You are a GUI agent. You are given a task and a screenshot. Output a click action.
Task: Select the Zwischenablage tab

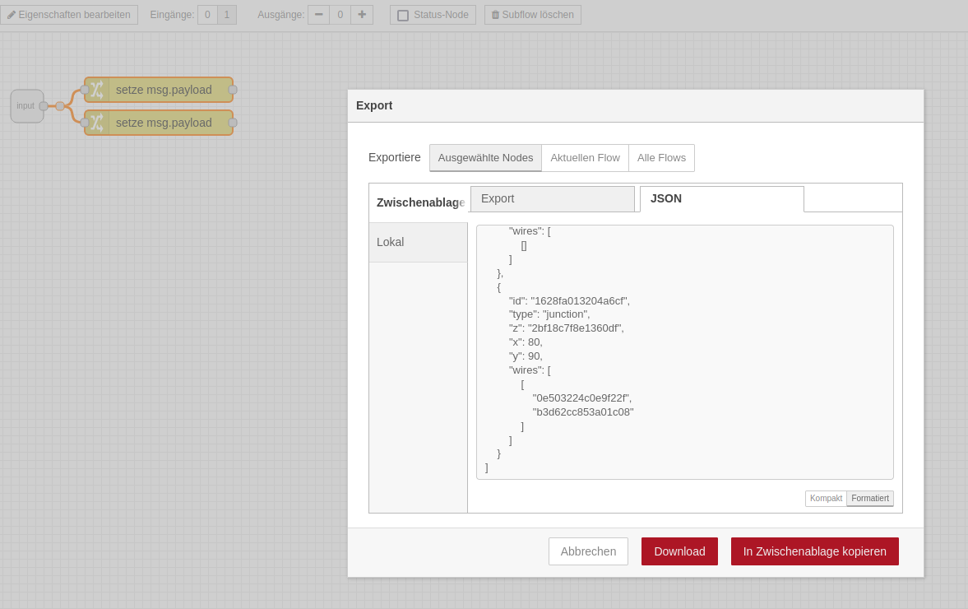420,202
